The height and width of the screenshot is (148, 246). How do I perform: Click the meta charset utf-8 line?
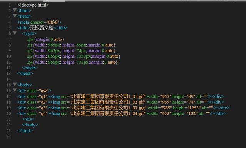40,22
